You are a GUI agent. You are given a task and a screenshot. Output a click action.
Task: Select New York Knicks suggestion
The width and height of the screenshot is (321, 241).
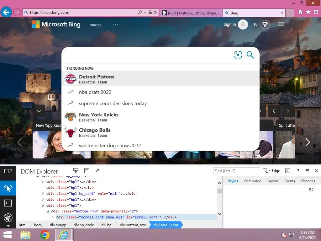click(160, 117)
